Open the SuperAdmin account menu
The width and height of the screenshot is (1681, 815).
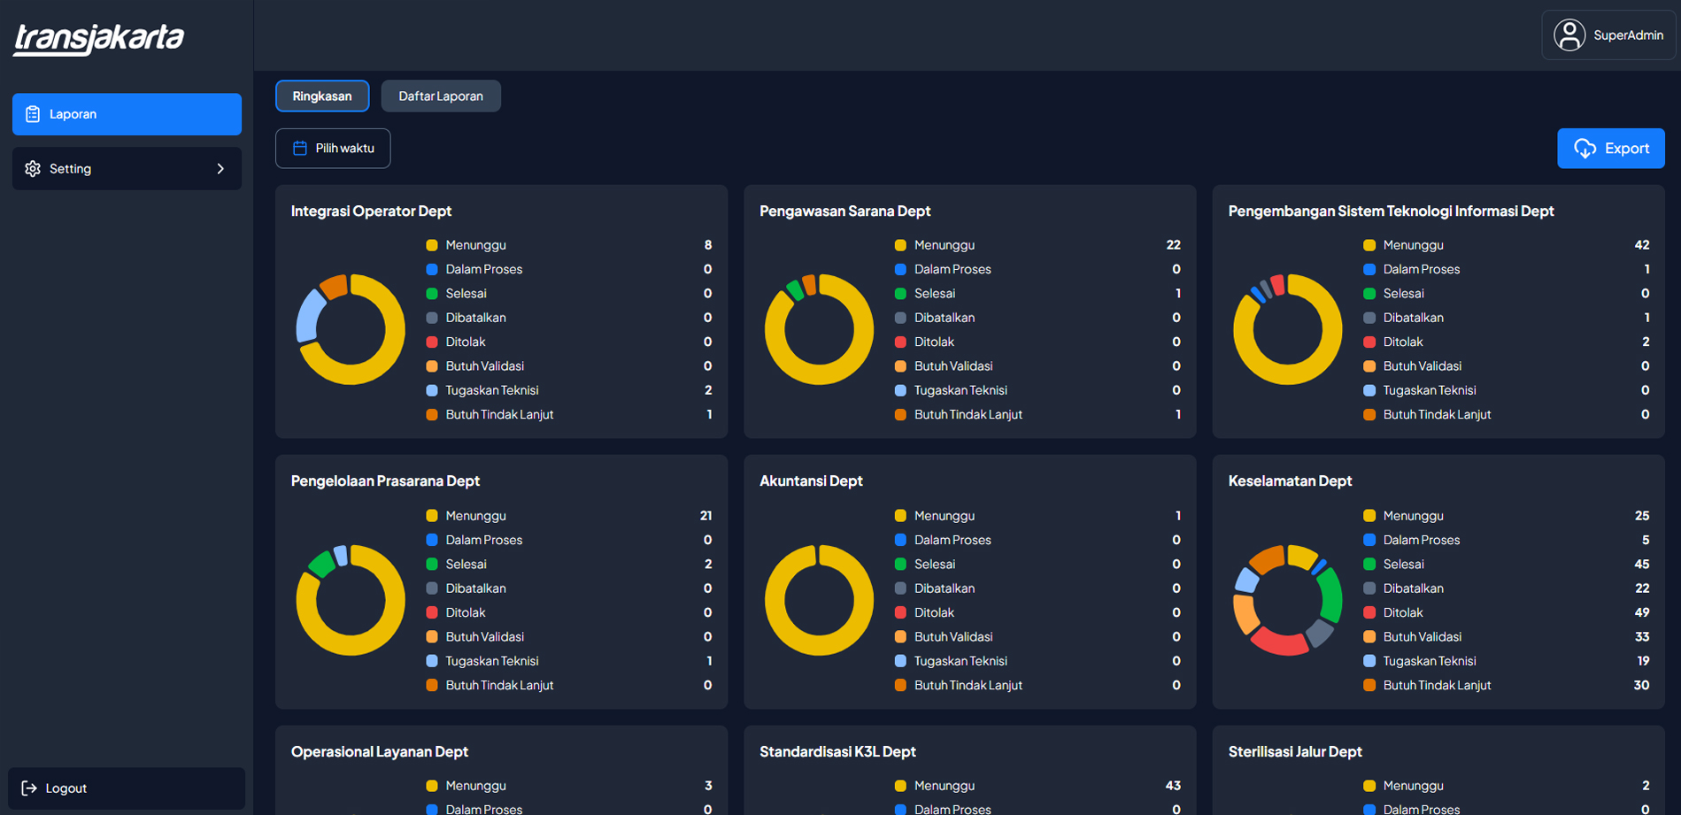click(1608, 35)
